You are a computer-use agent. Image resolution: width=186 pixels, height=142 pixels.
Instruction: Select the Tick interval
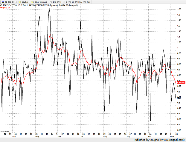point(87,2)
